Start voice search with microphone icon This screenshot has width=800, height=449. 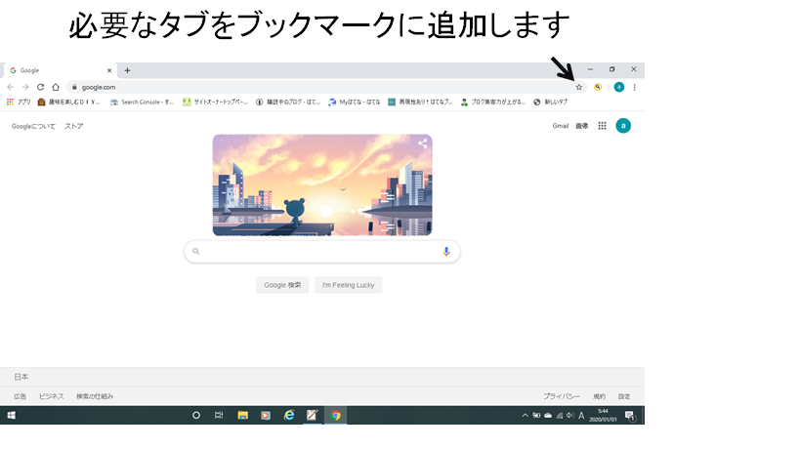(446, 251)
